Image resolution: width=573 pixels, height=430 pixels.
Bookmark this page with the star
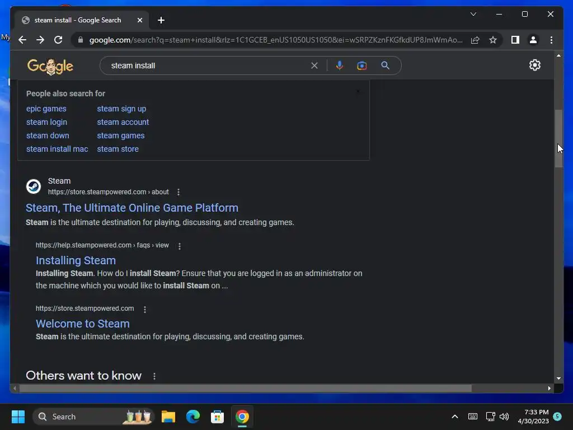point(493,40)
